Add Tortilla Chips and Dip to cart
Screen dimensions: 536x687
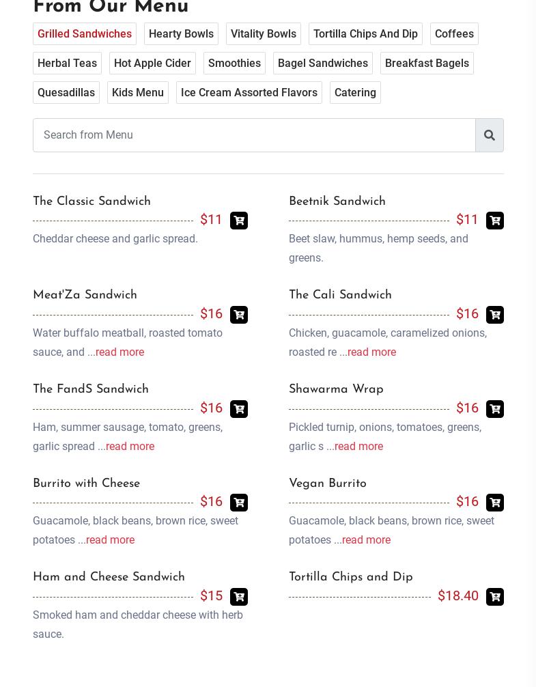tap(495, 597)
